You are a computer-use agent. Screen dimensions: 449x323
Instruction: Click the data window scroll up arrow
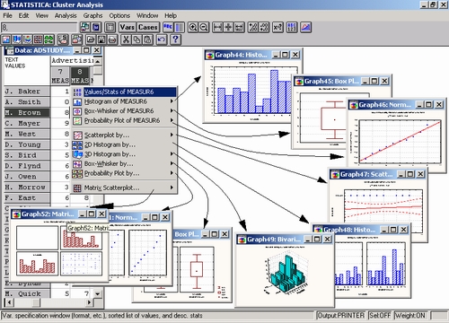98,61
